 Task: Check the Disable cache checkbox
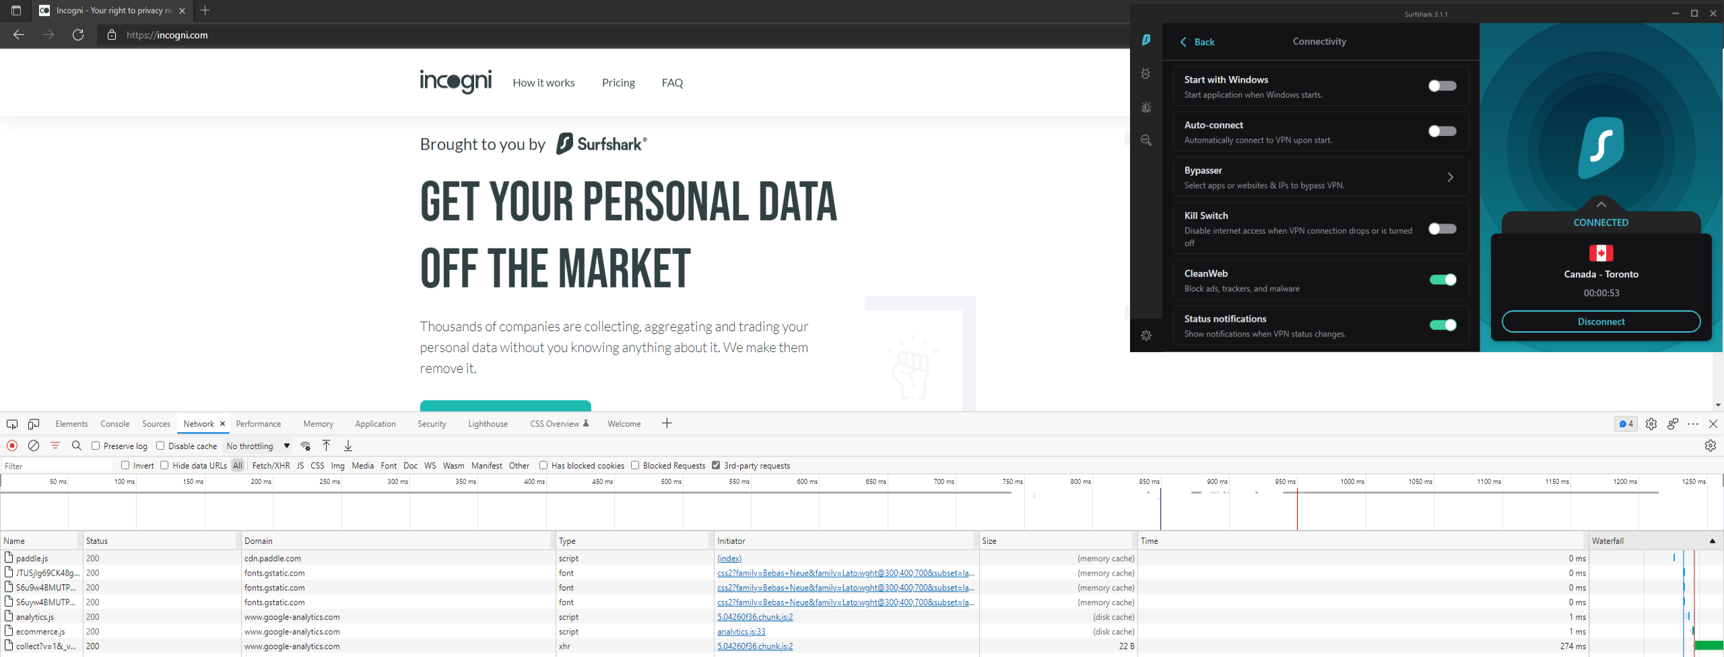pyautogui.click(x=160, y=446)
